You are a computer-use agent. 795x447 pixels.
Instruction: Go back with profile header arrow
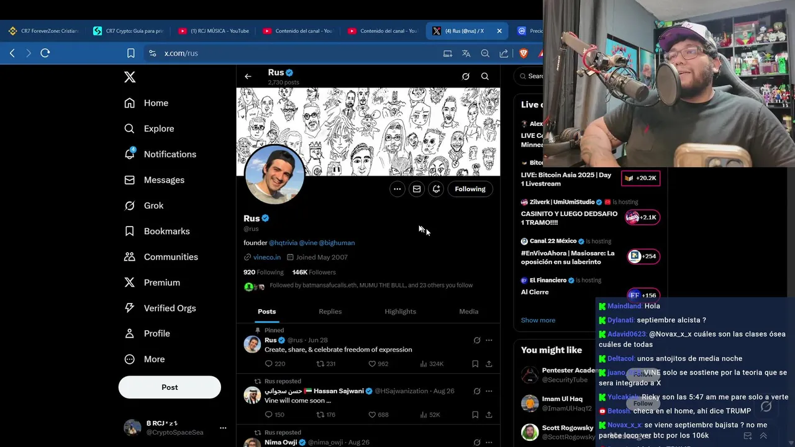click(x=248, y=76)
